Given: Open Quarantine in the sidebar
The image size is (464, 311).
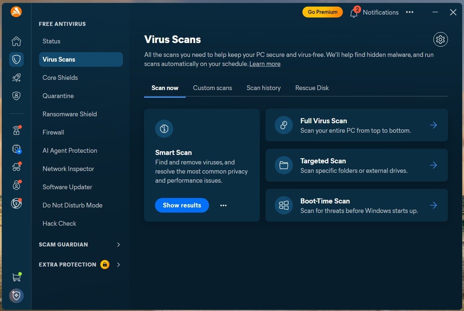Looking at the screenshot, I should pos(81,96).
